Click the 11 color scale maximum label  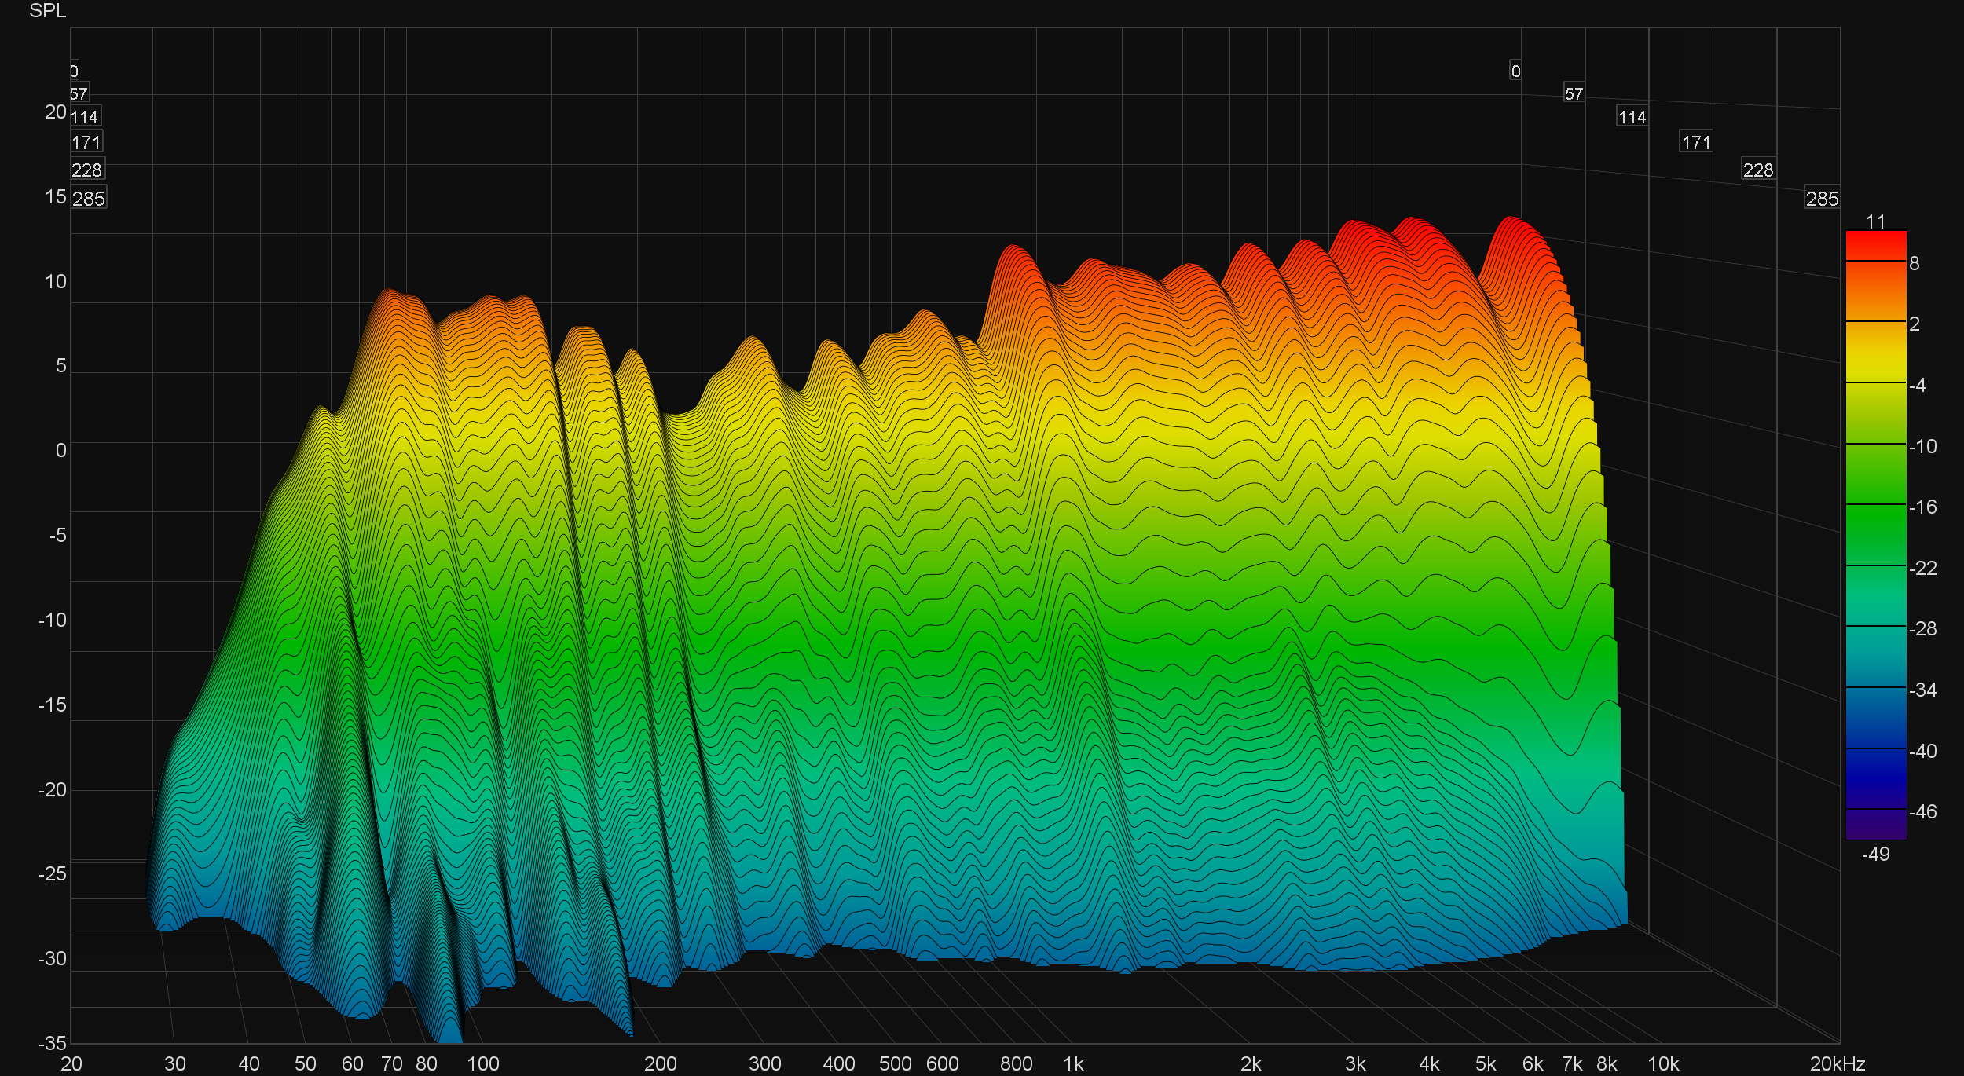1875,221
